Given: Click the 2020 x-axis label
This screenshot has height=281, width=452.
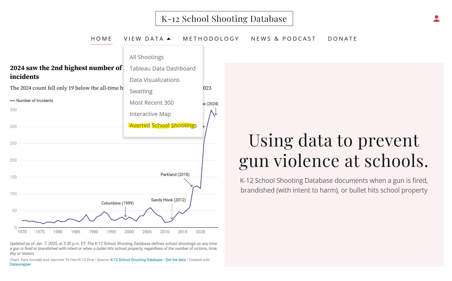Looking at the screenshot, I should pyautogui.click(x=201, y=232).
